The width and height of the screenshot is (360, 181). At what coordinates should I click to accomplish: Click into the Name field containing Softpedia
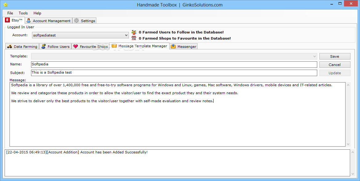click(174, 64)
